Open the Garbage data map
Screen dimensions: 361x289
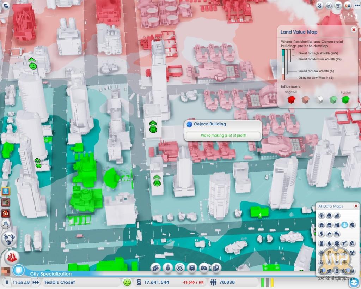(x=322, y=243)
